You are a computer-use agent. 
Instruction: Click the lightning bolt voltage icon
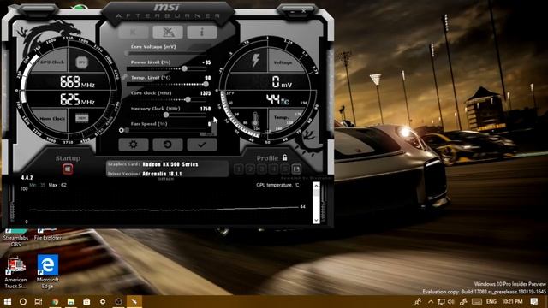(256, 61)
